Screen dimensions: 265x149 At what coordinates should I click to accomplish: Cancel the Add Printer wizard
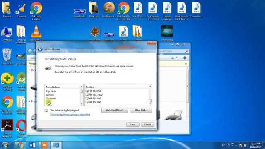[x=147, y=125]
